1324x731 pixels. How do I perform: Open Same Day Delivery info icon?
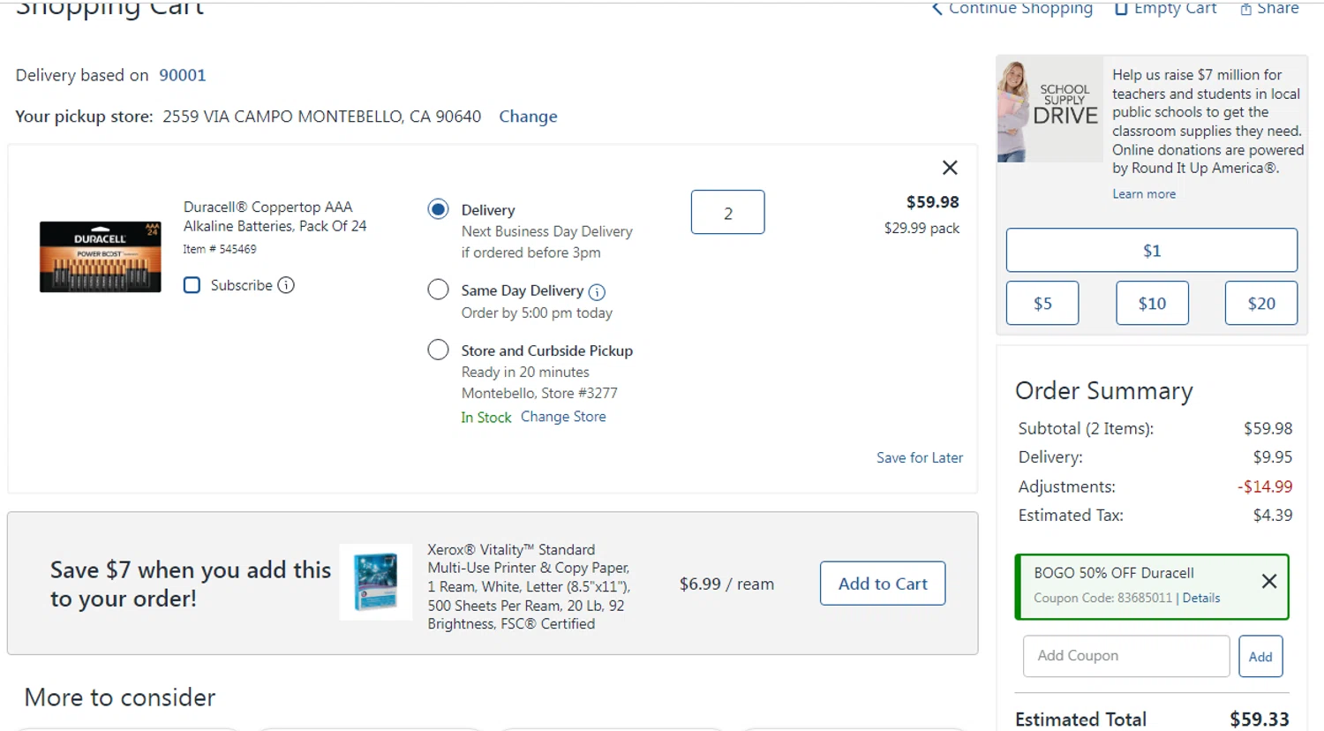point(597,291)
